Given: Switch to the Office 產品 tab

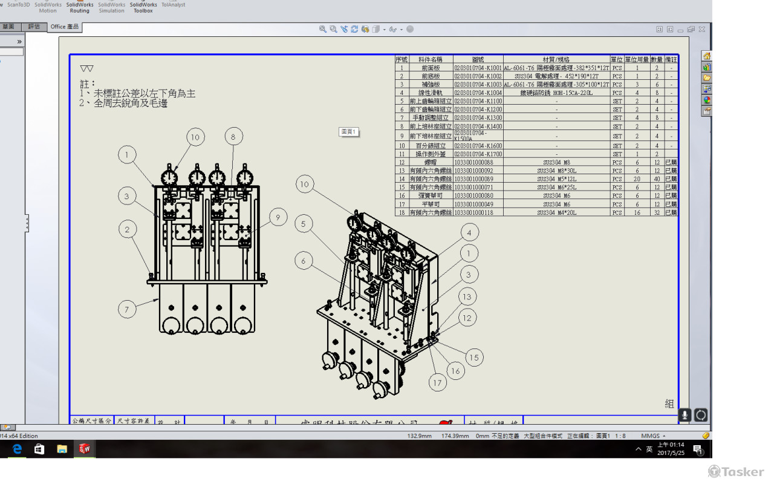Looking at the screenshot, I should tap(65, 27).
